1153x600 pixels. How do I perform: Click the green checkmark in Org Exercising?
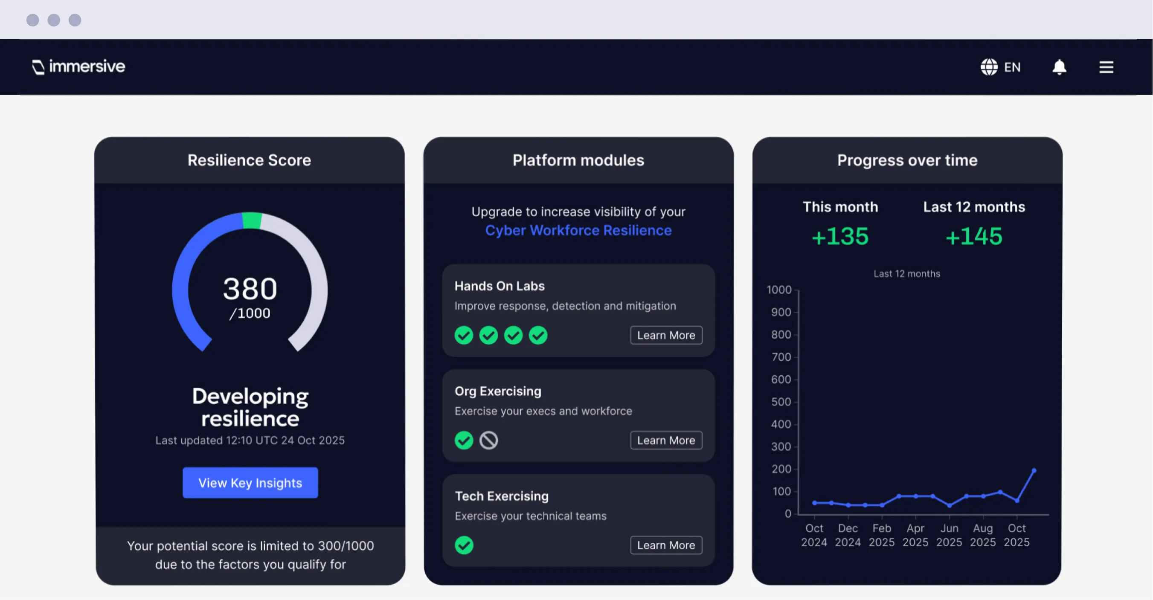coord(463,440)
